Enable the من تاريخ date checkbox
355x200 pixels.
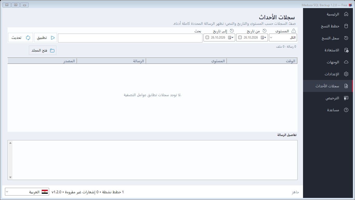coord(240,37)
